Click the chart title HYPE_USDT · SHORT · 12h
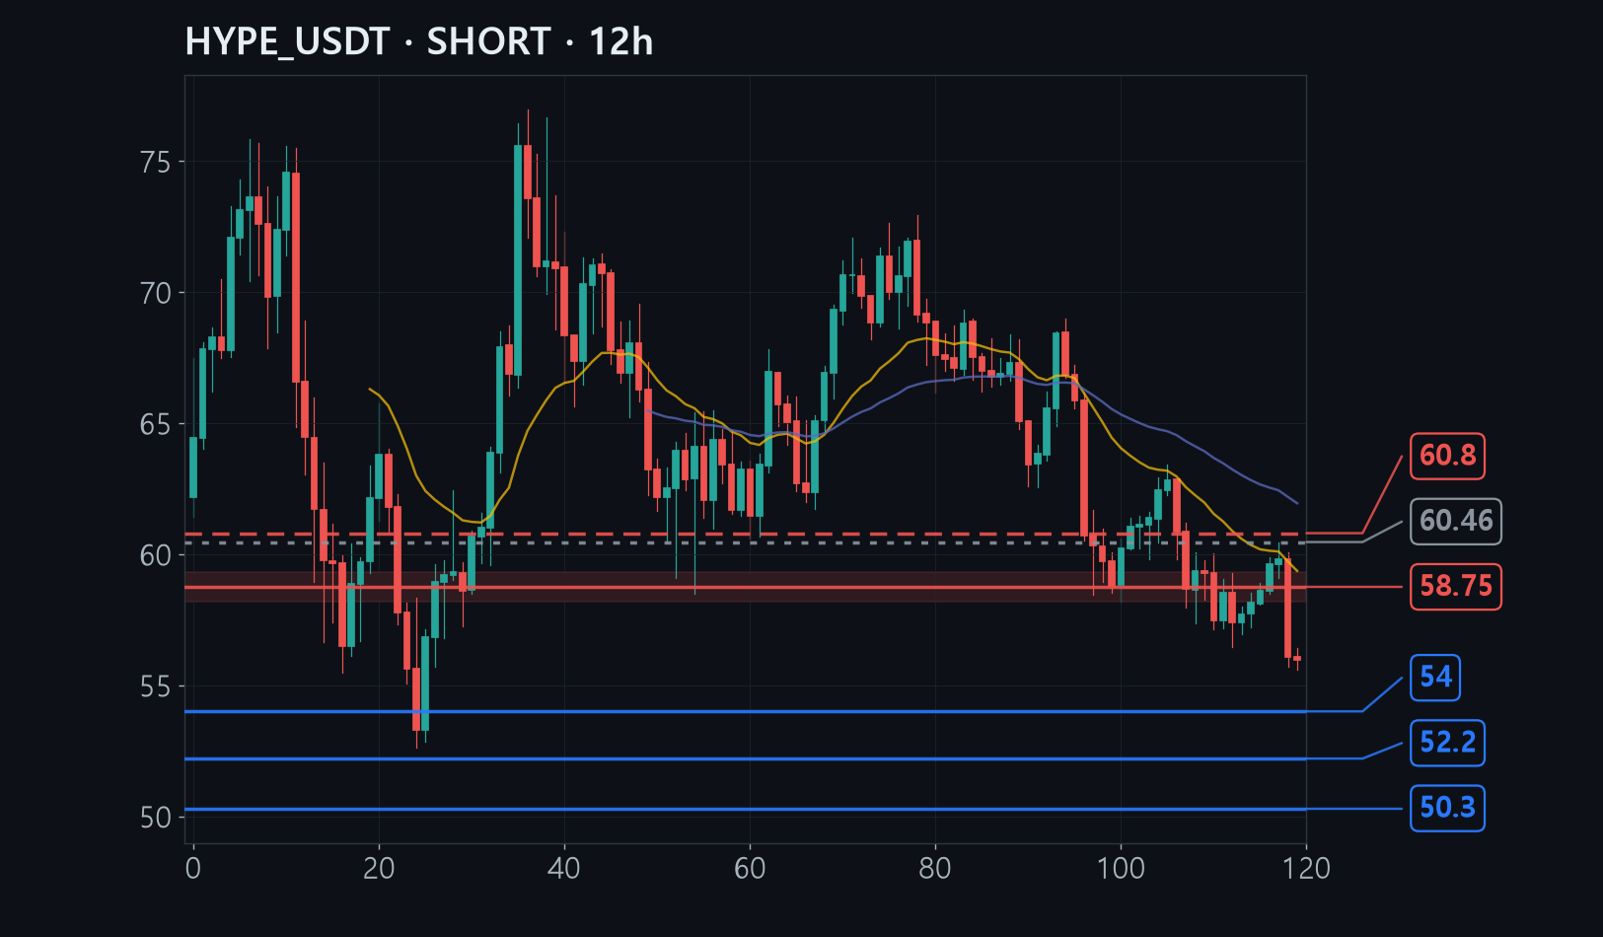The image size is (1603, 937). [x=419, y=41]
